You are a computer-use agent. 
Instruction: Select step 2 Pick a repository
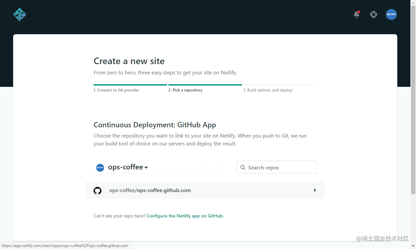coord(186,90)
